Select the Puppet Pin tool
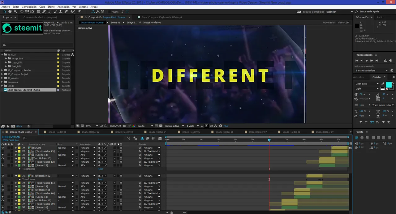This screenshot has height=214, width=396. [x=80, y=11]
